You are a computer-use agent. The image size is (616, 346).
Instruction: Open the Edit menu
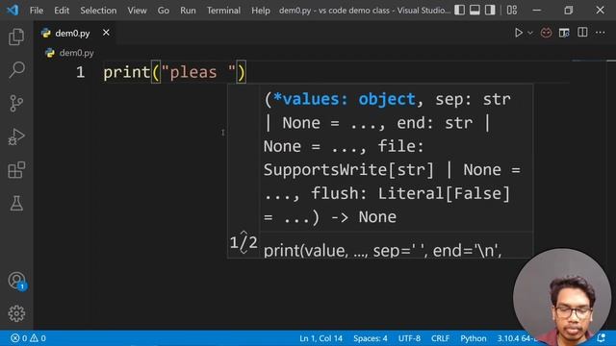(62, 11)
